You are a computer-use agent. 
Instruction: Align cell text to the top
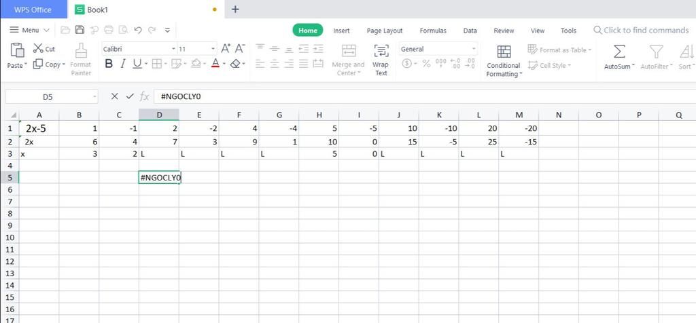[260, 49]
